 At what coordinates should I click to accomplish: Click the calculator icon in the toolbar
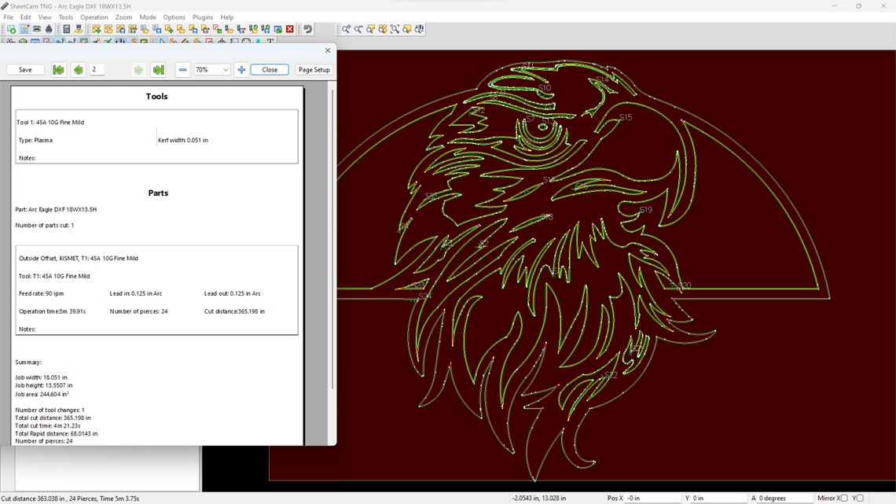coord(65,28)
